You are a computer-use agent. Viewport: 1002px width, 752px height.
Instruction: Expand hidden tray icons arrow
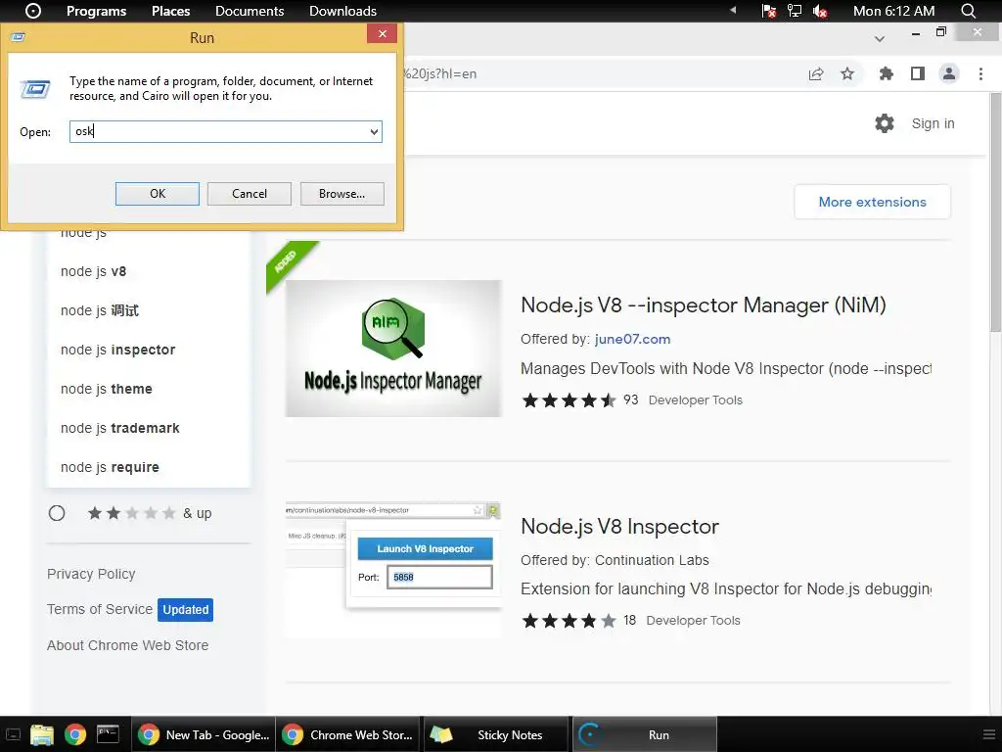[733, 10]
